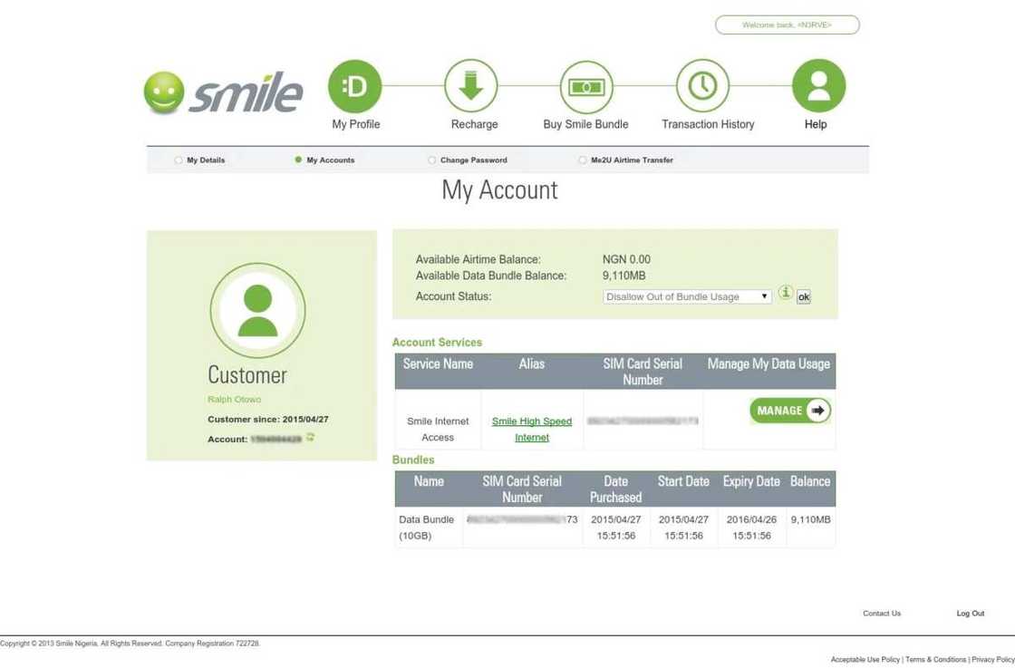The width and height of the screenshot is (1015, 668).
Task: Log Out of the account
Action: pos(970,613)
